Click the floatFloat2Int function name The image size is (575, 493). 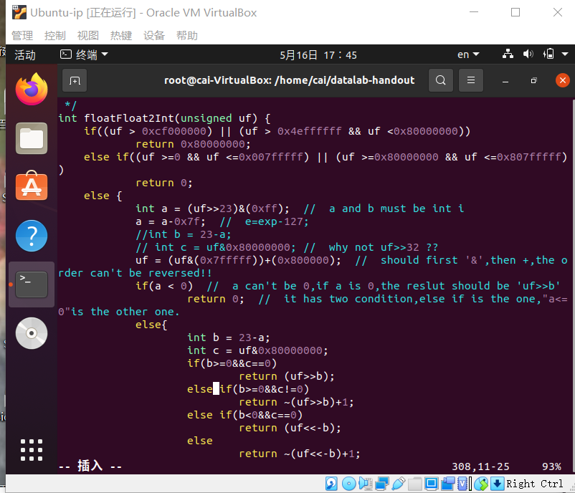(x=129, y=118)
